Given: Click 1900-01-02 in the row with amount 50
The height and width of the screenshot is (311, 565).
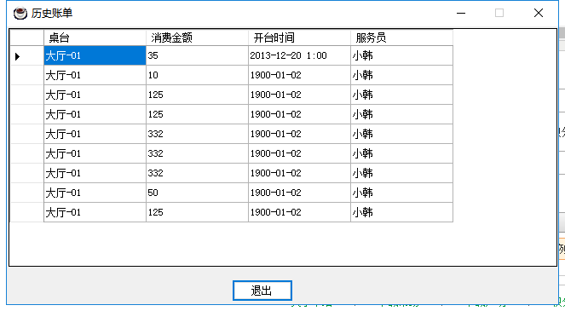Looking at the screenshot, I should (x=299, y=193).
